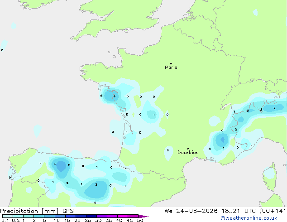Select the black dot marker above Paris
This screenshot has width=287, height=222.
click(171, 63)
